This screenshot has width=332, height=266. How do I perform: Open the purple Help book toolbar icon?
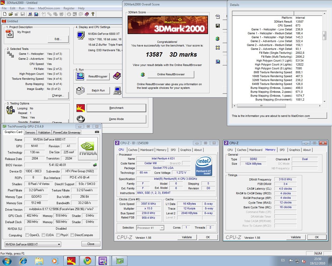pyautogui.click(x=87, y=14)
